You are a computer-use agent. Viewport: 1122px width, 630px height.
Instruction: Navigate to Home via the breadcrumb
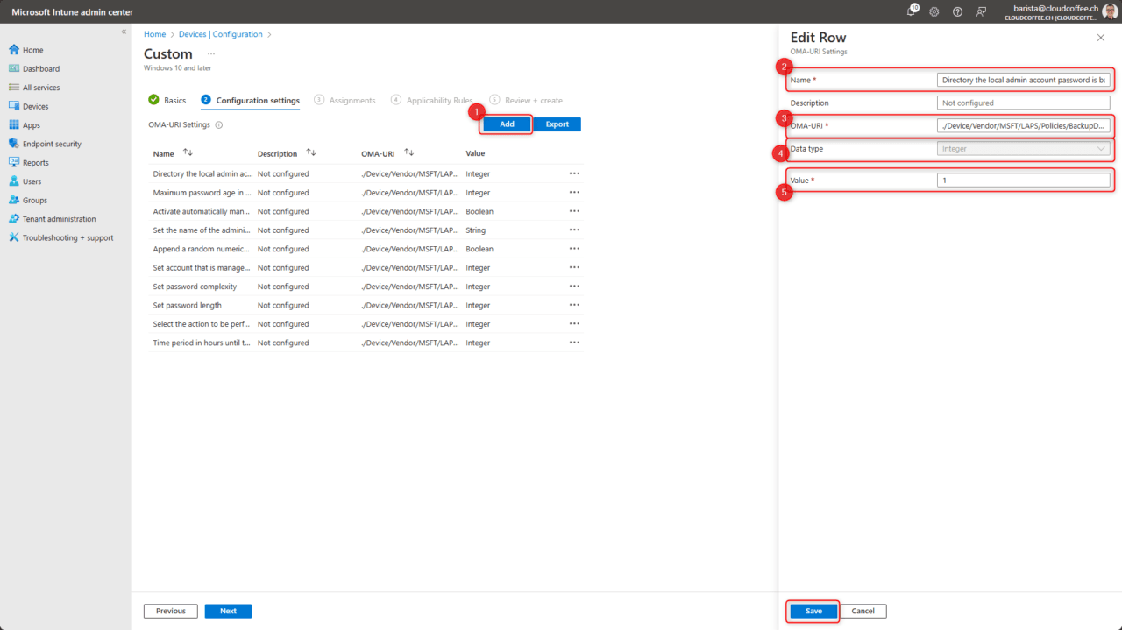click(154, 33)
